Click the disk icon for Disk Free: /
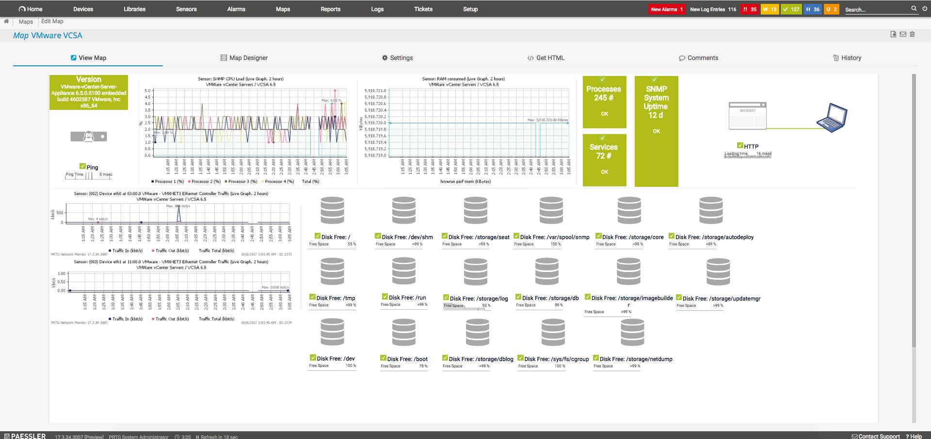 click(x=333, y=210)
